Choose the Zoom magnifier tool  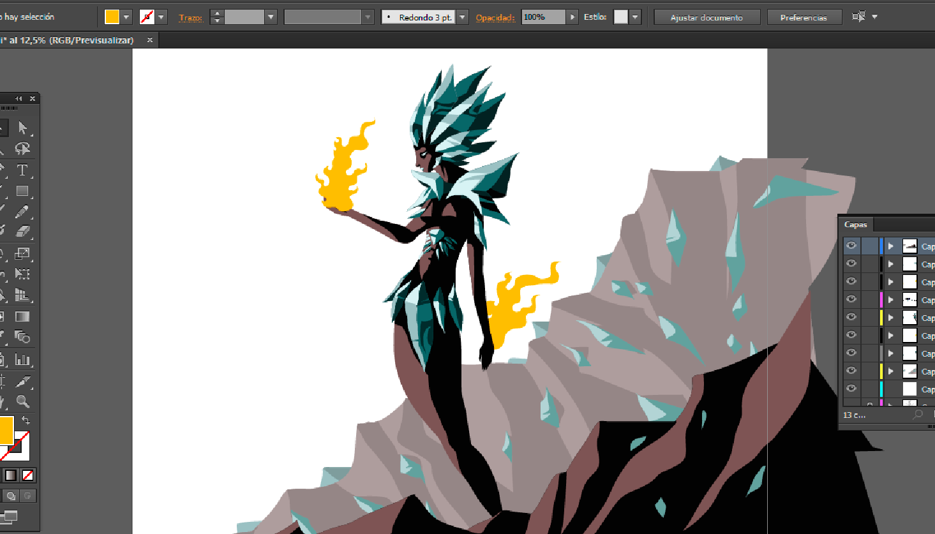click(x=22, y=401)
